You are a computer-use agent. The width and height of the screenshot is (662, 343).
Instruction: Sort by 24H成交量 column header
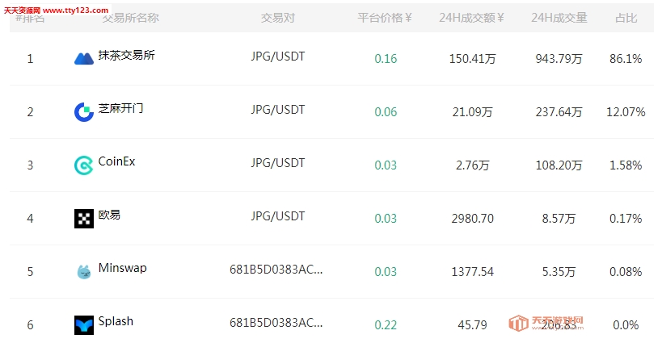tap(559, 18)
